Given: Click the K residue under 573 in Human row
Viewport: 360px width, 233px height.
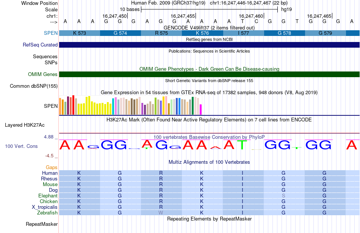Looking at the screenshot, I should click(x=79, y=173).
